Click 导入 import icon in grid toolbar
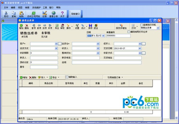This screenshot has height=124, width=179. [x=42, y=77]
